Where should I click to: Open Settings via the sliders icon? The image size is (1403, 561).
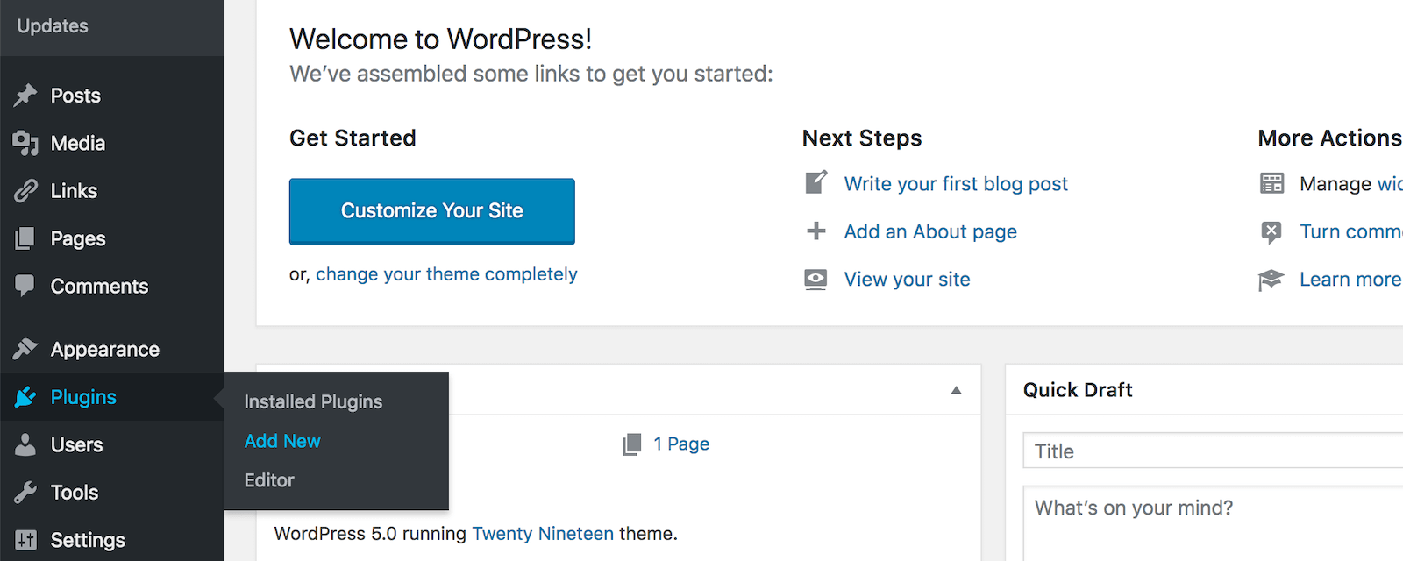(26, 540)
